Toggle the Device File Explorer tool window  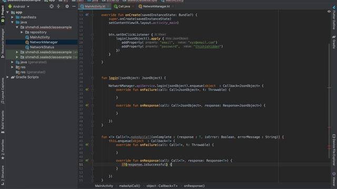tap(334, 150)
